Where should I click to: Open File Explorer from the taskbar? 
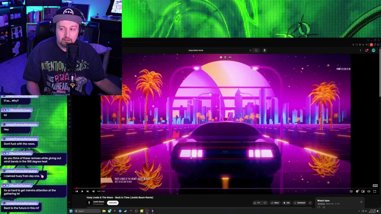[x=104, y=211]
